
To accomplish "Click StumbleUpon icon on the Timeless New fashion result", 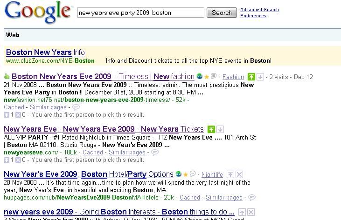I will click(200, 76).
